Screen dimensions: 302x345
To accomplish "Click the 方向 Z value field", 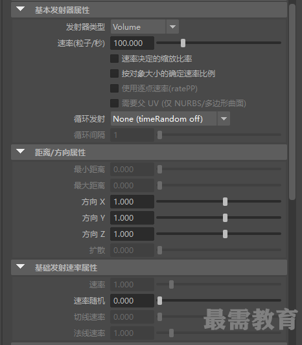I will tap(132, 234).
